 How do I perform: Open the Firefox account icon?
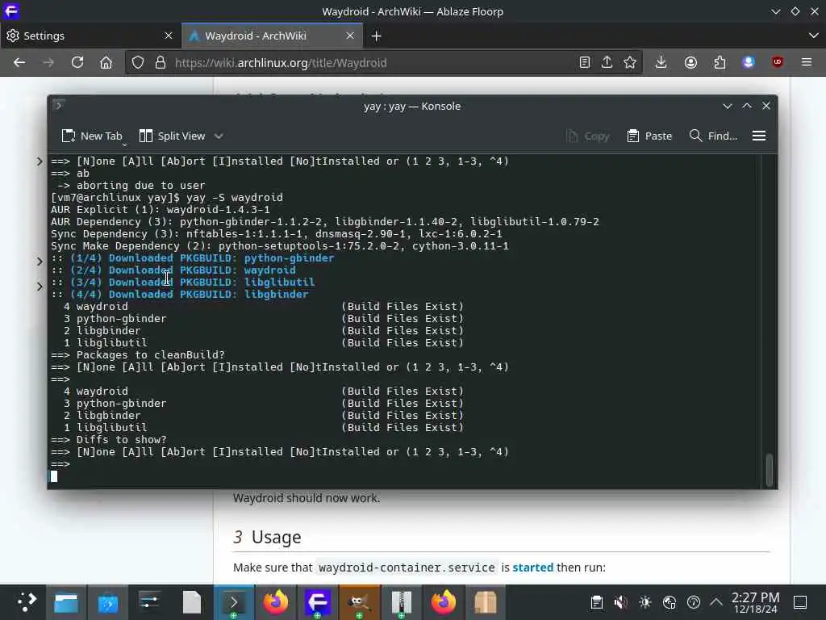pos(690,63)
